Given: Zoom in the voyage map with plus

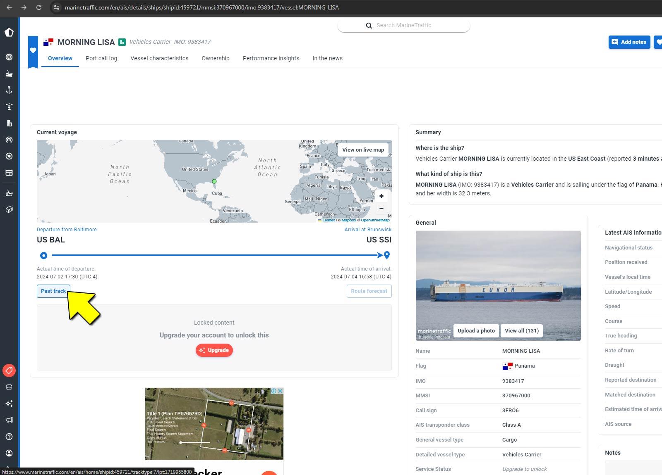Looking at the screenshot, I should 381,196.
